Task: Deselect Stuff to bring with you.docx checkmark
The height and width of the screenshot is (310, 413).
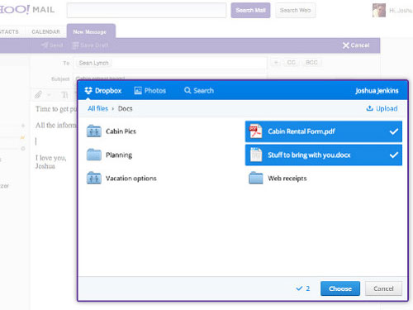Action: [394, 155]
